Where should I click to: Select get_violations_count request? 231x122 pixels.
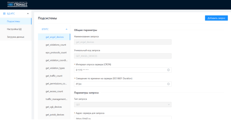pyautogui.click(x=56, y=45)
